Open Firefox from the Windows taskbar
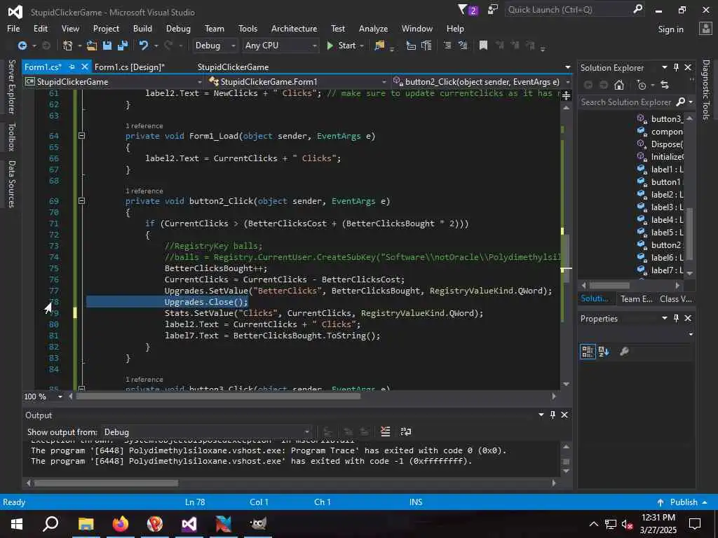Viewport: 718px width, 538px height. (x=120, y=524)
